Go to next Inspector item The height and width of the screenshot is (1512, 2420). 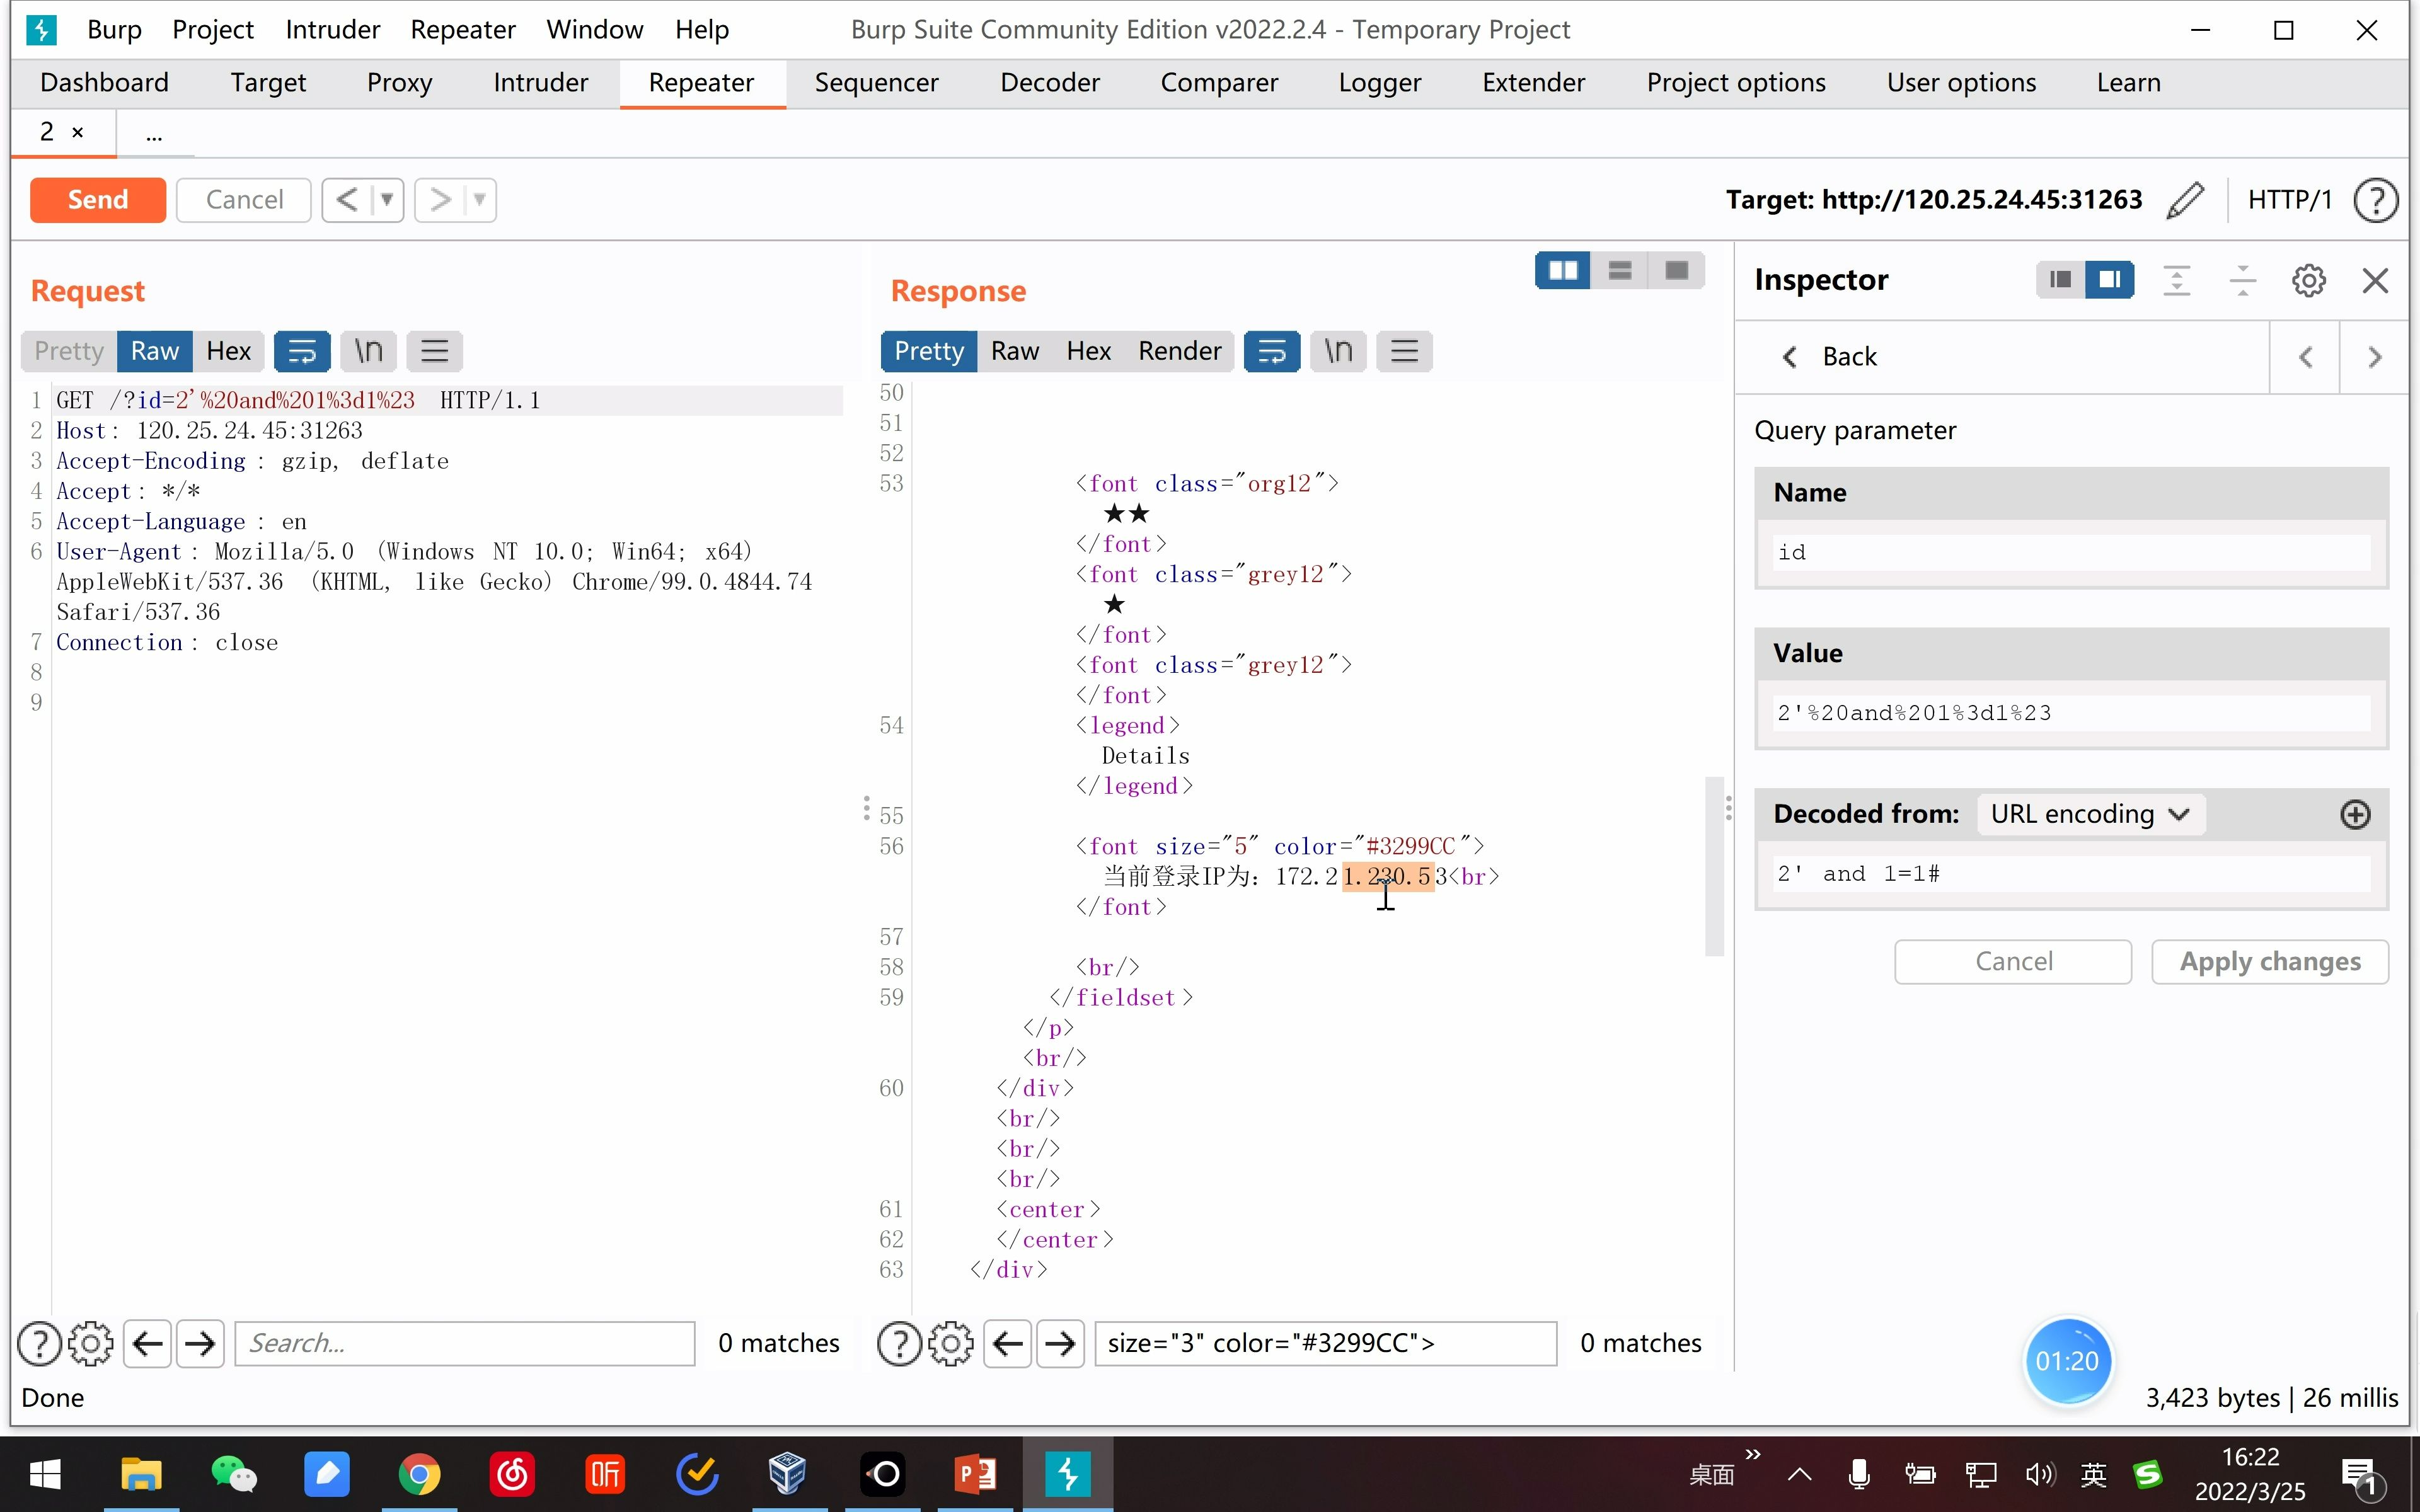pyautogui.click(x=2375, y=357)
